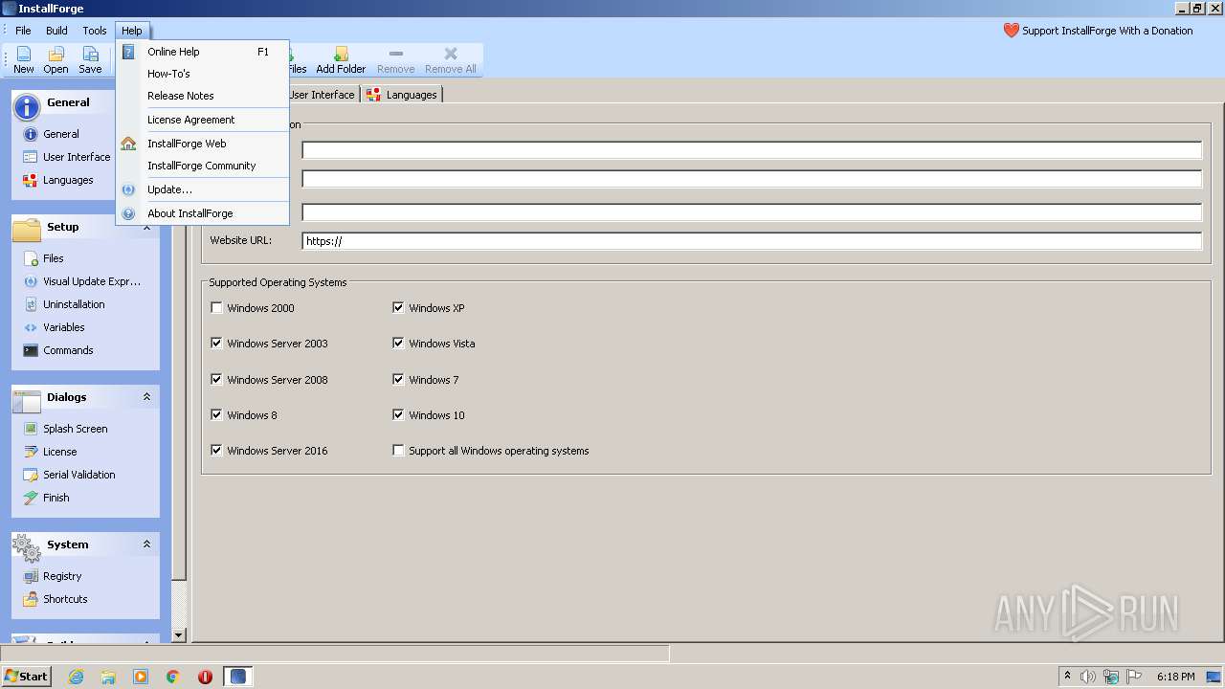Click the New project toolbar icon
Image resolution: width=1225 pixels, height=689 pixels.
pyautogui.click(x=24, y=60)
